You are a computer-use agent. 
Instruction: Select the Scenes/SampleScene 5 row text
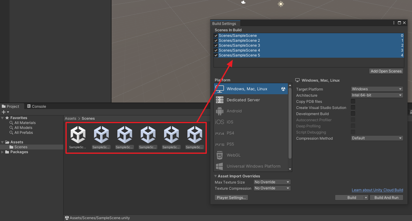(x=239, y=55)
